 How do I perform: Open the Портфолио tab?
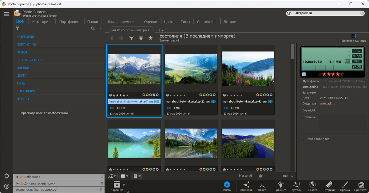tap(69, 22)
